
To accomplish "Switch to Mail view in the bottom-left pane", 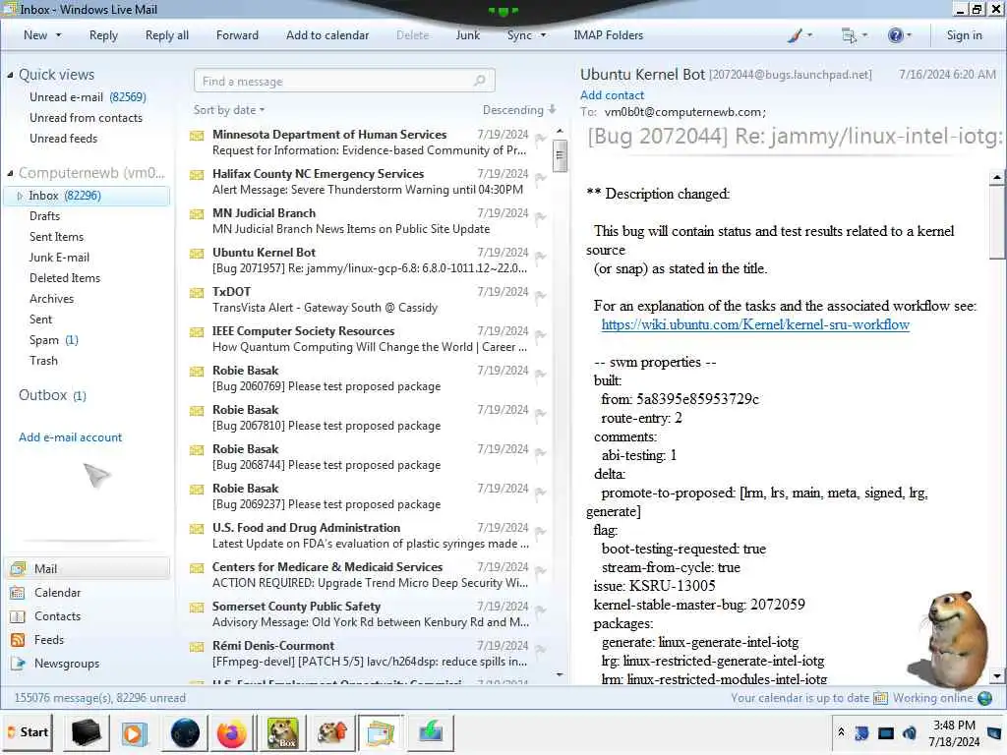I will (x=88, y=569).
